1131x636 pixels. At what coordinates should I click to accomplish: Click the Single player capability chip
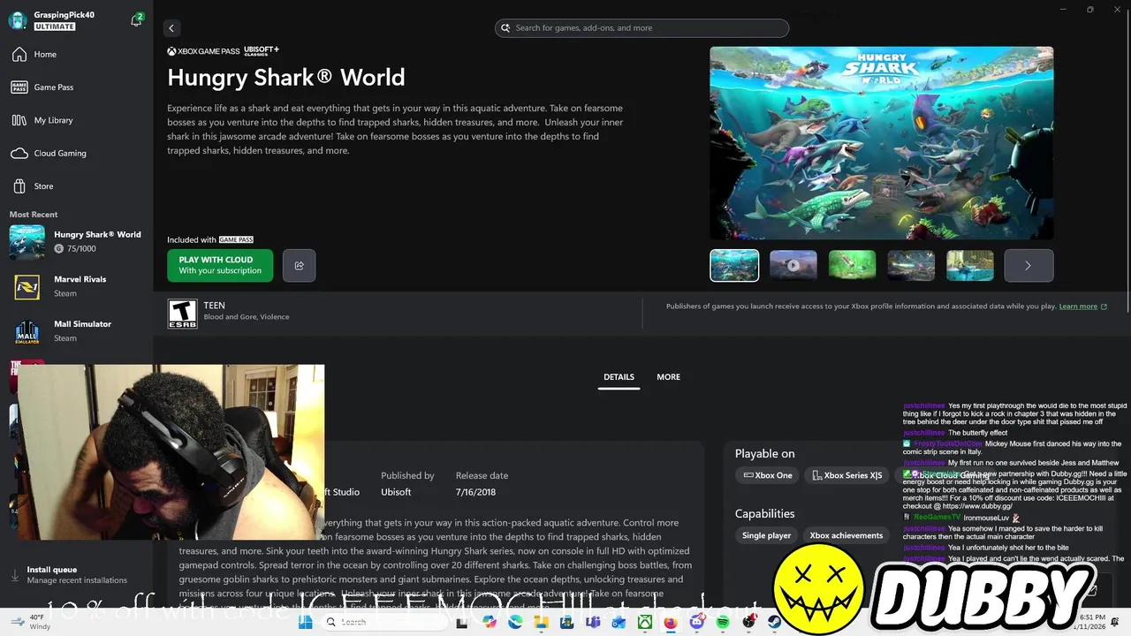[767, 535]
